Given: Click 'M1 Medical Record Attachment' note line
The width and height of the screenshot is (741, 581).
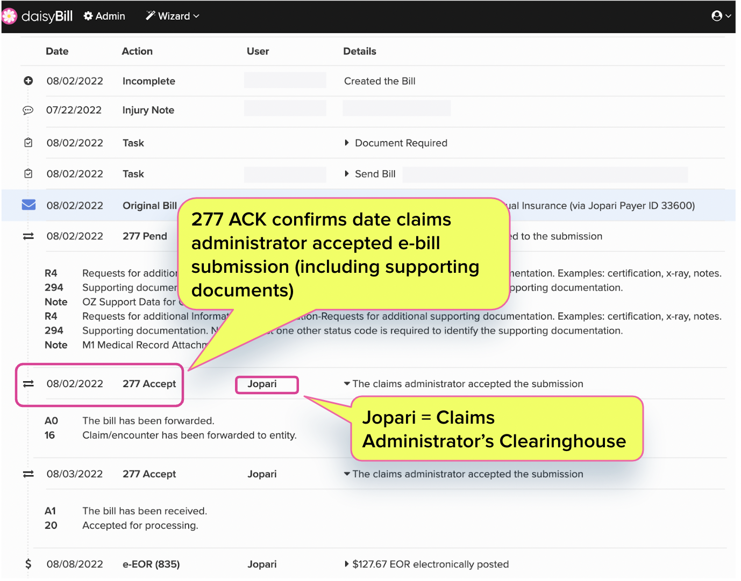Looking at the screenshot, I should coord(145,345).
